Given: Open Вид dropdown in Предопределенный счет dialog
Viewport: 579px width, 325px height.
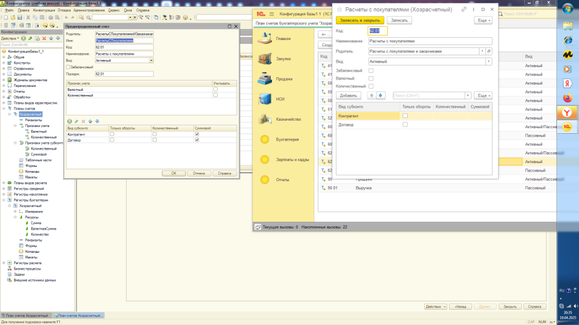Looking at the screenshot, I should pos(151,60).
